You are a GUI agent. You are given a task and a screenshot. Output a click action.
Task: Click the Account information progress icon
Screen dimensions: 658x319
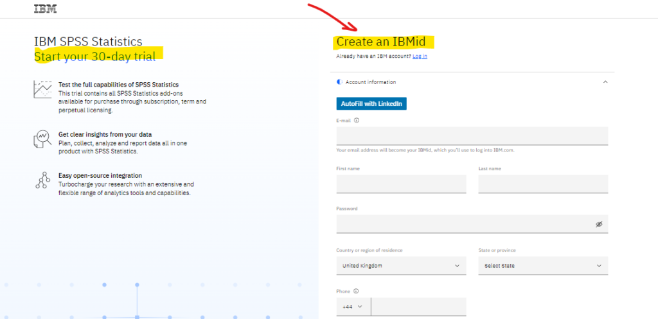click(x=340, y=82)
